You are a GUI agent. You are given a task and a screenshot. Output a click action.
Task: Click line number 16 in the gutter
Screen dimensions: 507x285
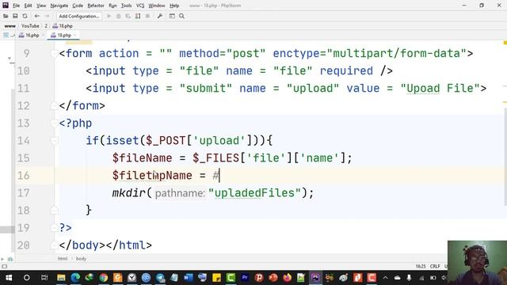[x=23, y=176]
